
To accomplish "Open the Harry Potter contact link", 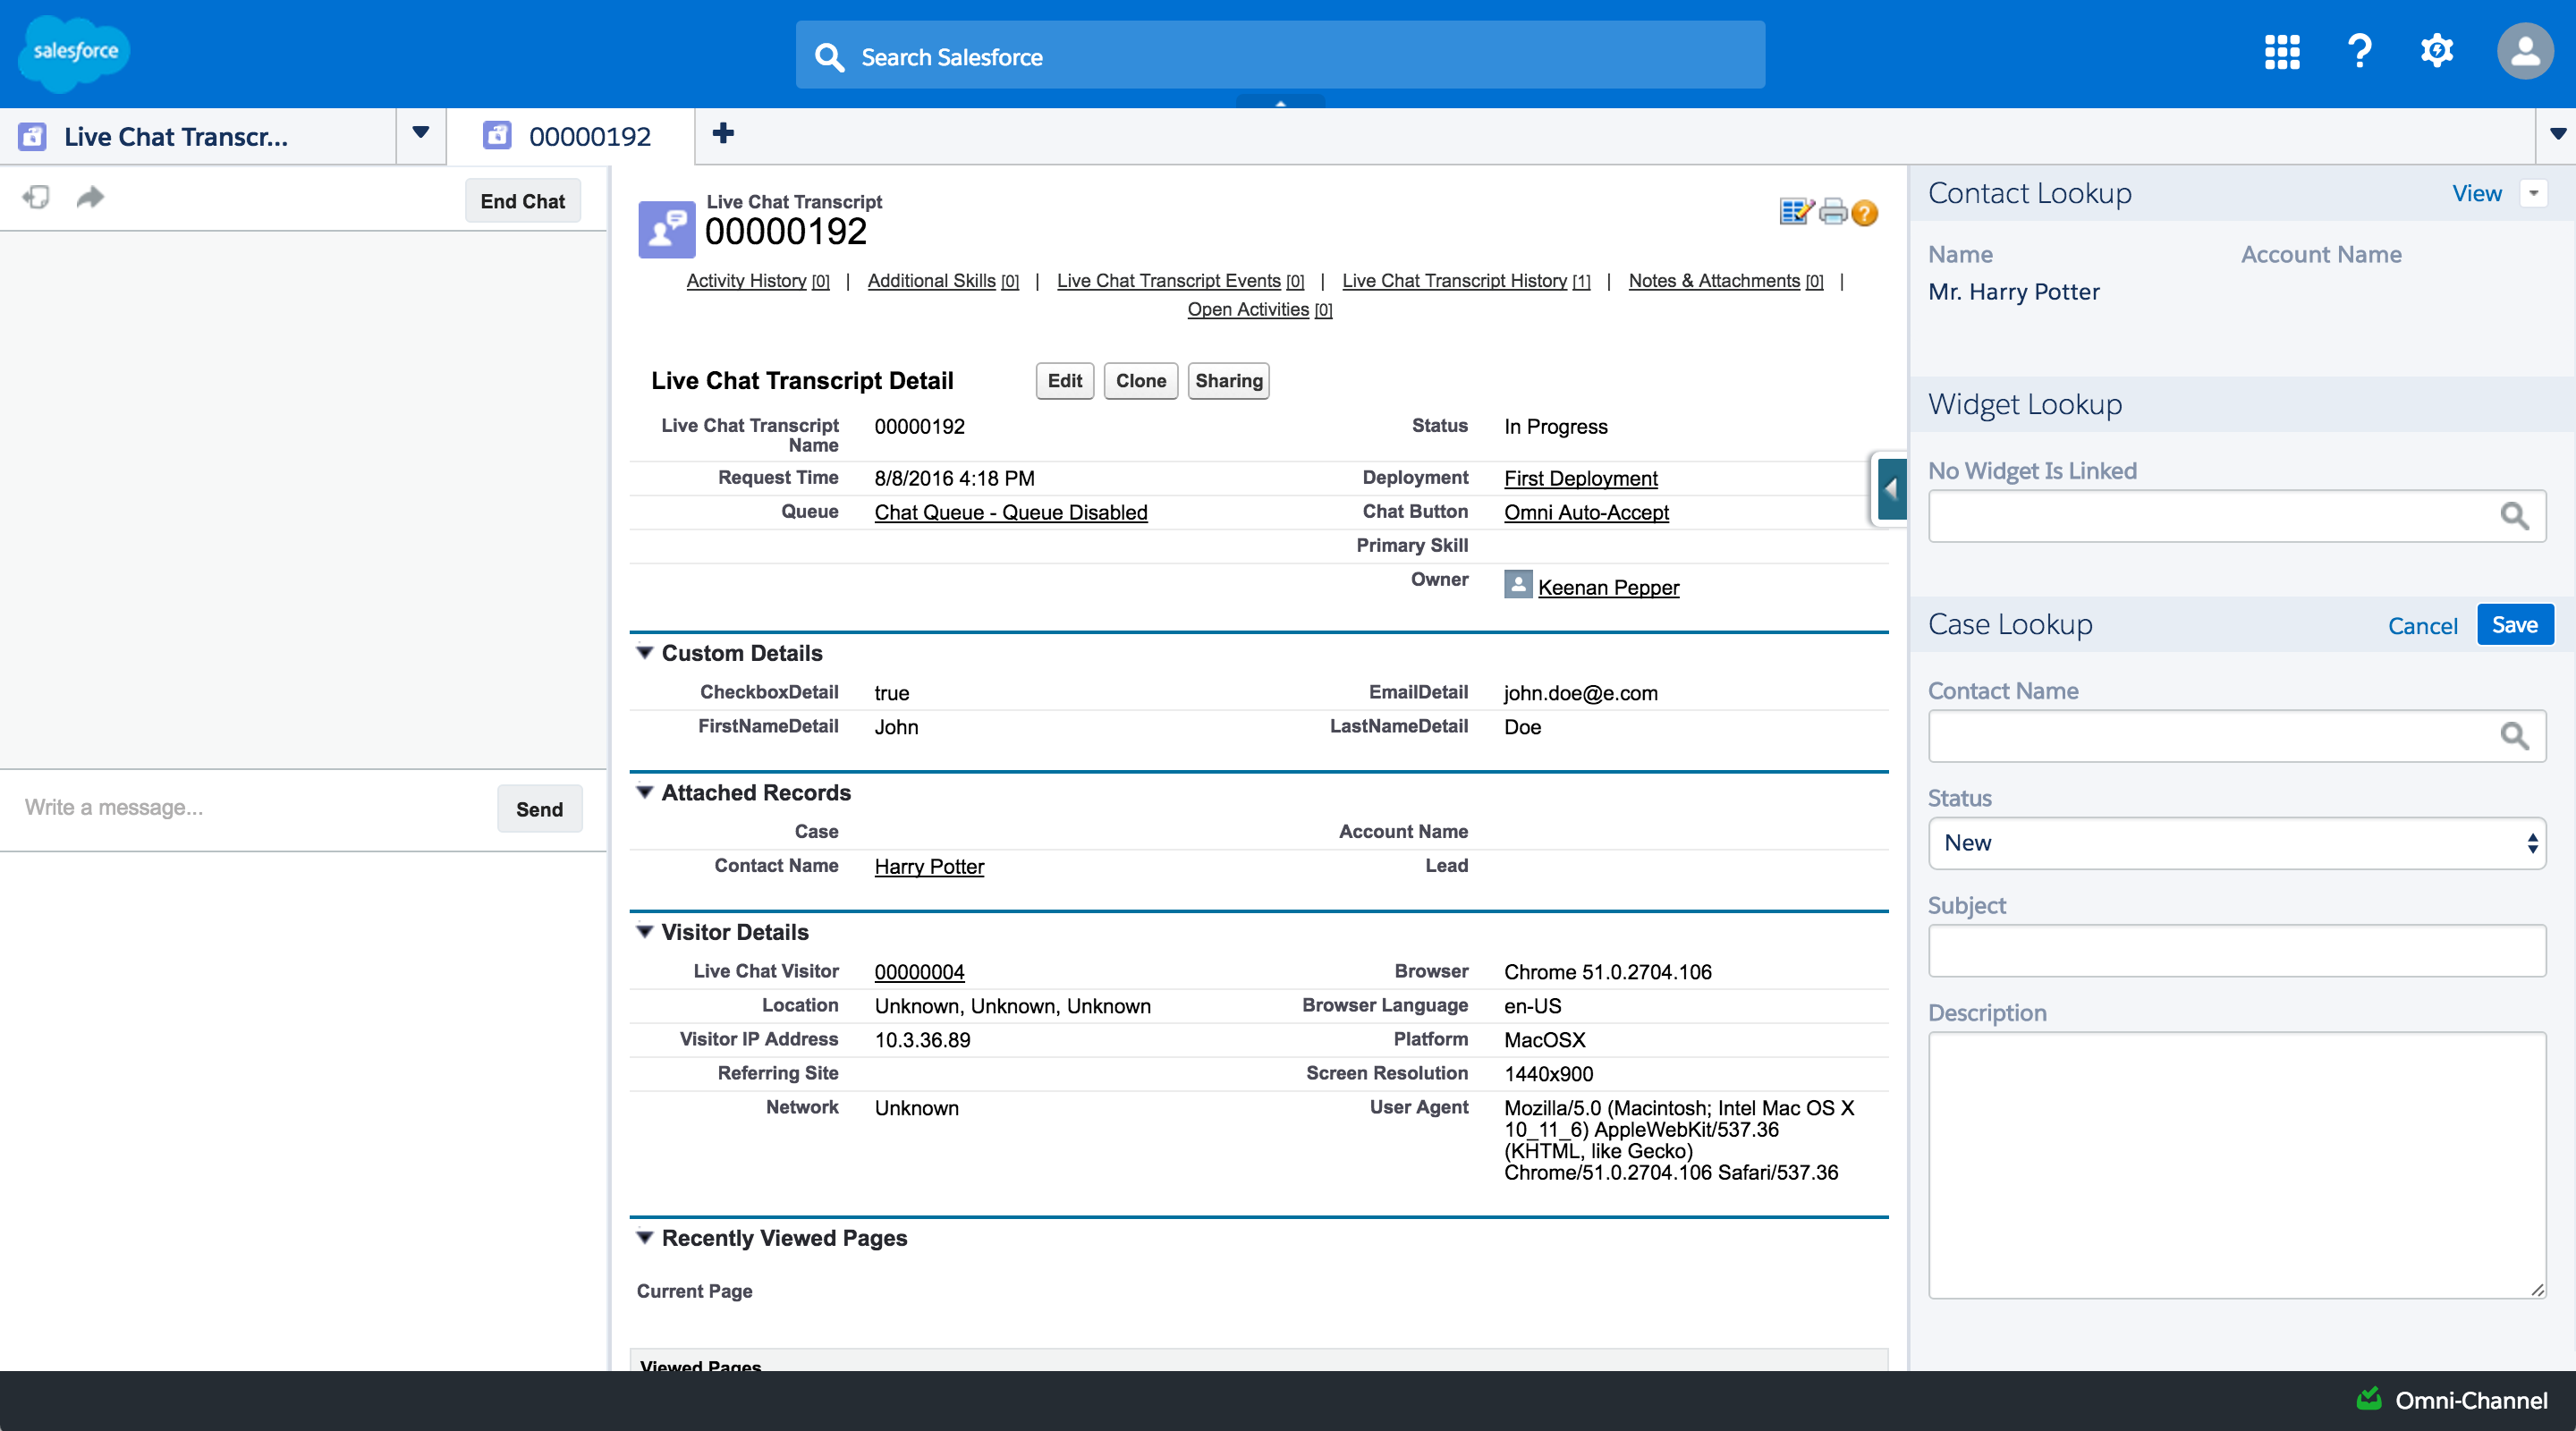I will click(929, 867).
